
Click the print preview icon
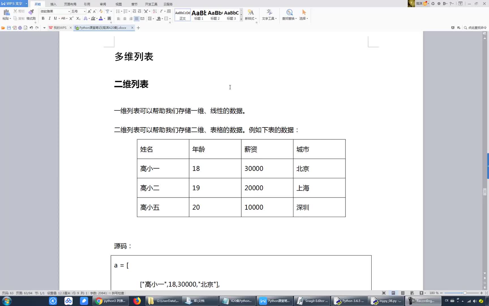tap(25, 28)
